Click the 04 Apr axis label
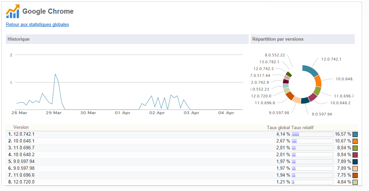The image size is (369, 191). tap(226, 113)
